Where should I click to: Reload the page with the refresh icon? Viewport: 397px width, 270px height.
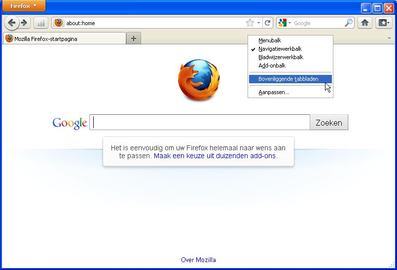pos(267,23)
